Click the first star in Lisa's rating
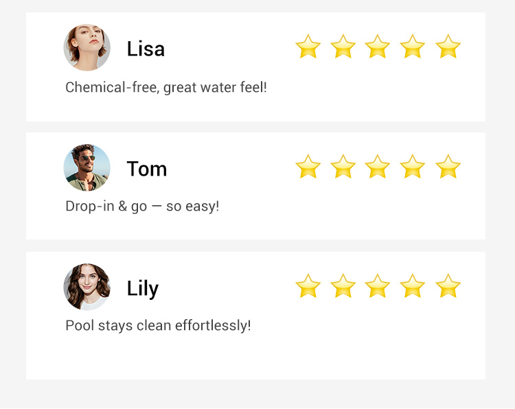Image resolution: width=515 pixels, height=409 pixels. [308, 47]
